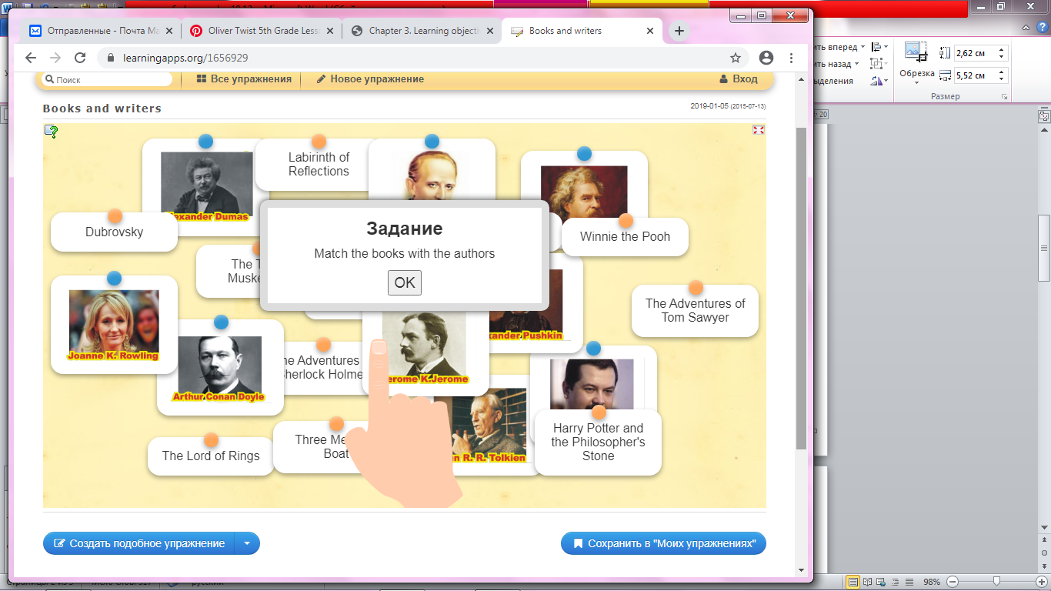This screenshot has width=1051, height=591.
Task: Open Новое упражнение menu item
Action: click(370, 79)
